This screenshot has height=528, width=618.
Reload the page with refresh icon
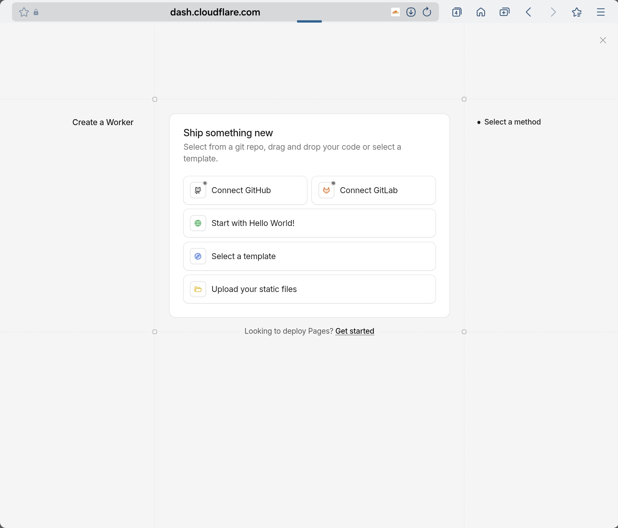[x=427, y=12]
